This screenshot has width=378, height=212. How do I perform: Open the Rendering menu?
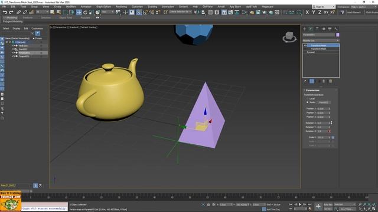click(x=121, y=6)
